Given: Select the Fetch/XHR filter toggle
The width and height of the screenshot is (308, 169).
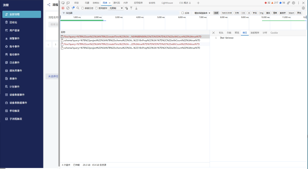Looking at the screenshot, I should 227,13.
